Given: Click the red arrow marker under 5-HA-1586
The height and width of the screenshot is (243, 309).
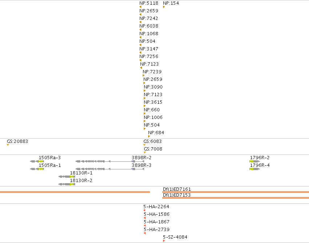Looking at the screenshot, I should click(145, 218).
